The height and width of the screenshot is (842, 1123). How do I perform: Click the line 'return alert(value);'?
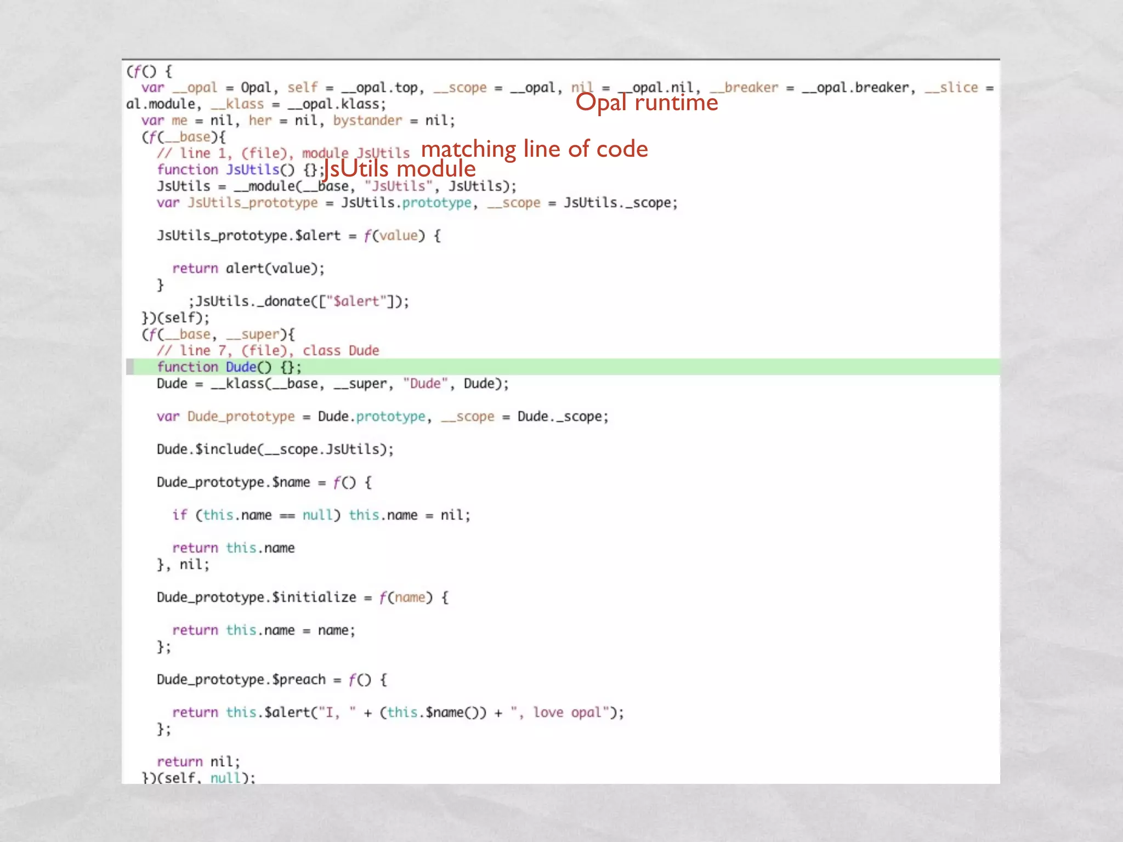[248, 268]
